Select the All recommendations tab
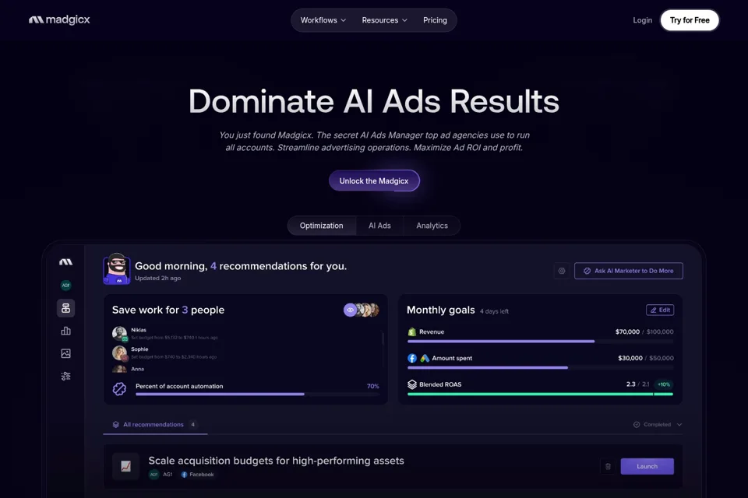This screenshot has width=748, height=498. pyautogui.click(x=155, y=425)
